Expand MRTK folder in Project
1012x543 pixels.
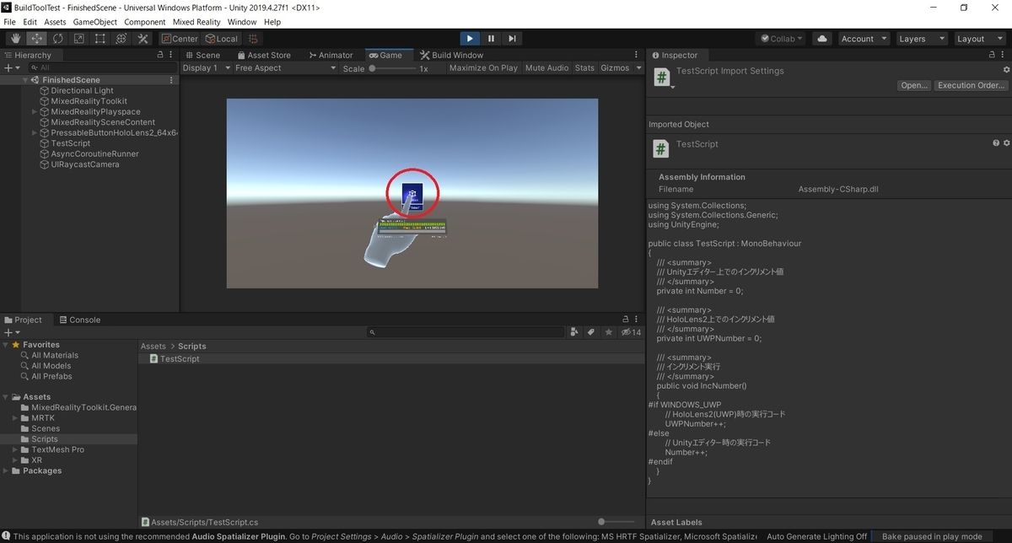pos(15,417)
